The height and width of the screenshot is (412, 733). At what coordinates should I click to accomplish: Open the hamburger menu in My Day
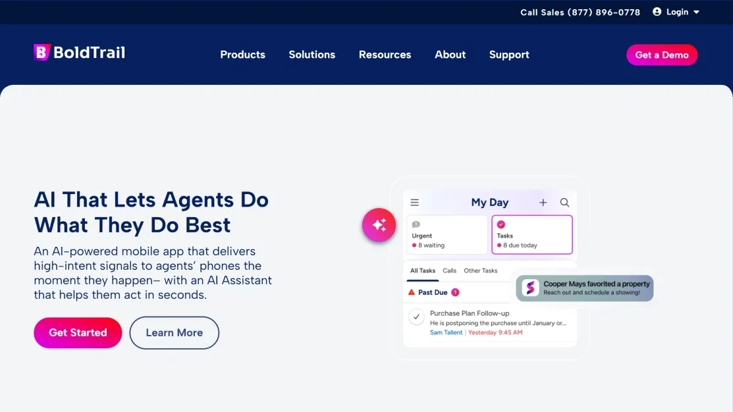(x=415, y=202)
